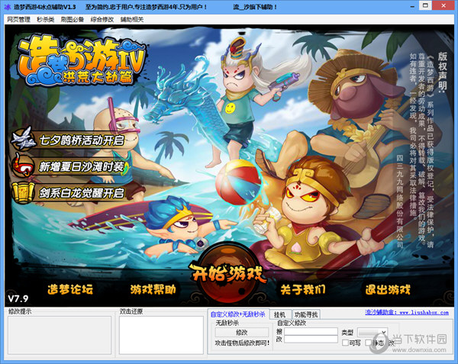Click the V7.9 version label
Viewport: 458px width, 364px height.
pyautogui.click(x=18, y=298)
